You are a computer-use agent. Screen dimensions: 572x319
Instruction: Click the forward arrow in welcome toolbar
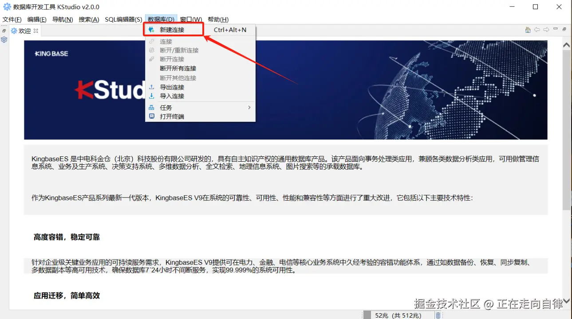546,30
